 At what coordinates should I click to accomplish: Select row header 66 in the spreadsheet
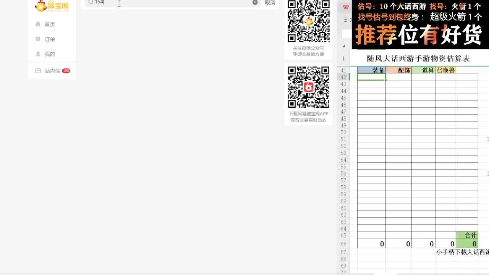coord(343,244)
